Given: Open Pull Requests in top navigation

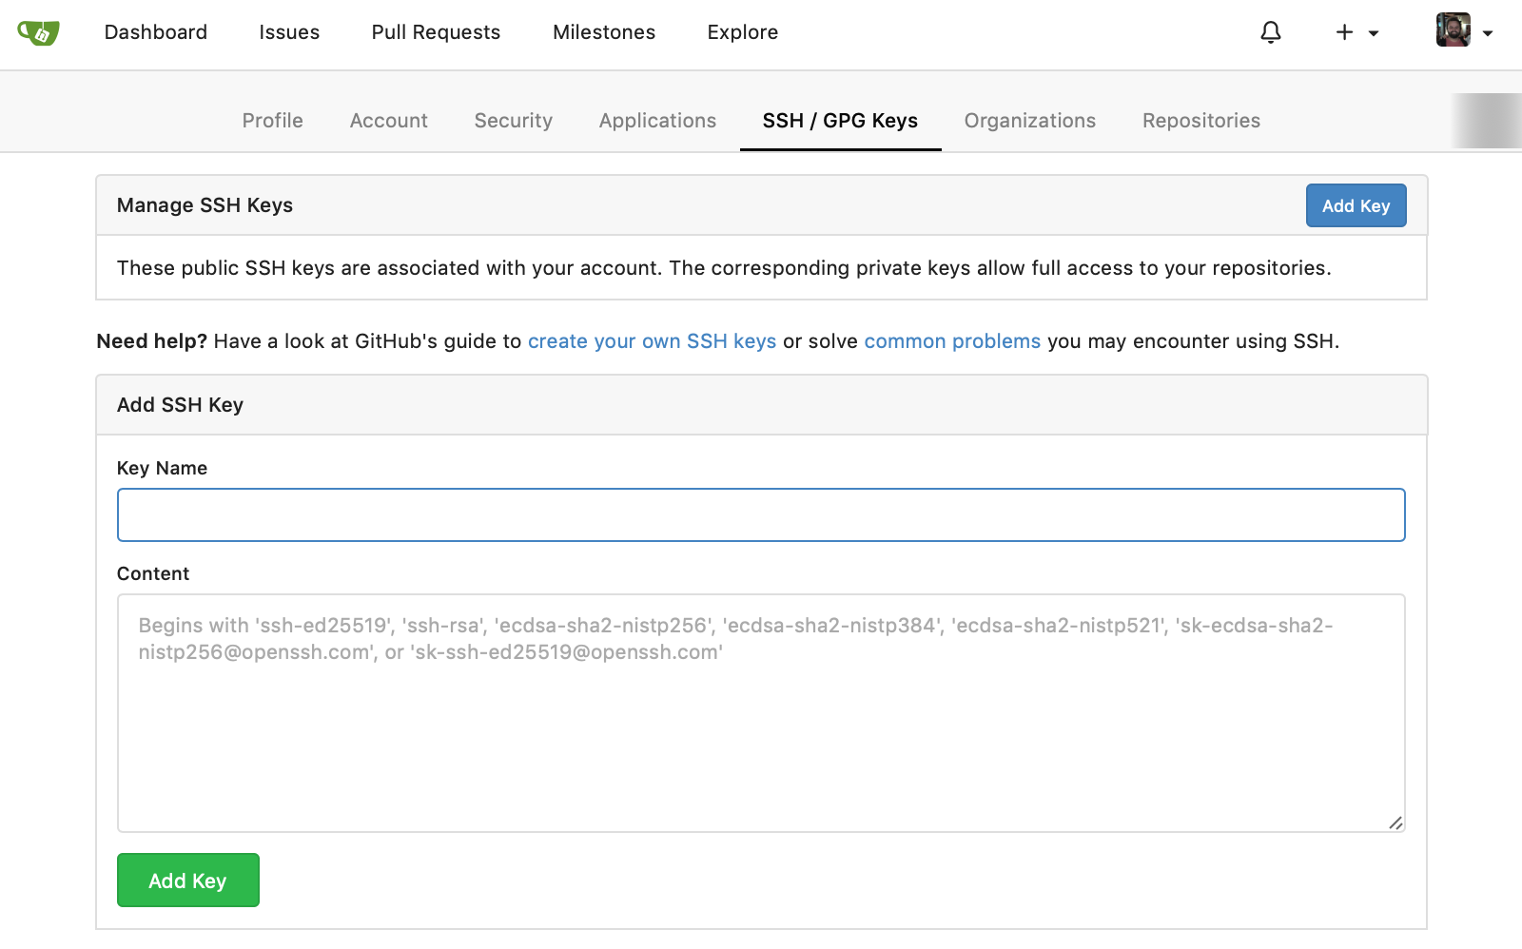Looking at the screenshot, I should (x=436, y=32).
